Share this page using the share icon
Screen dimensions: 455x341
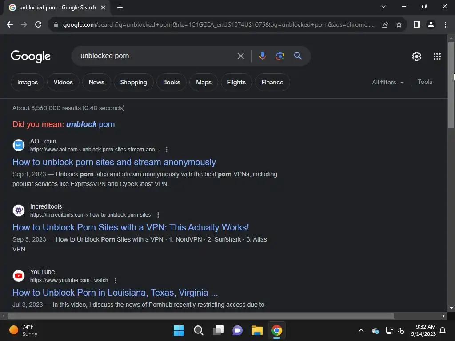pos(385,25)
